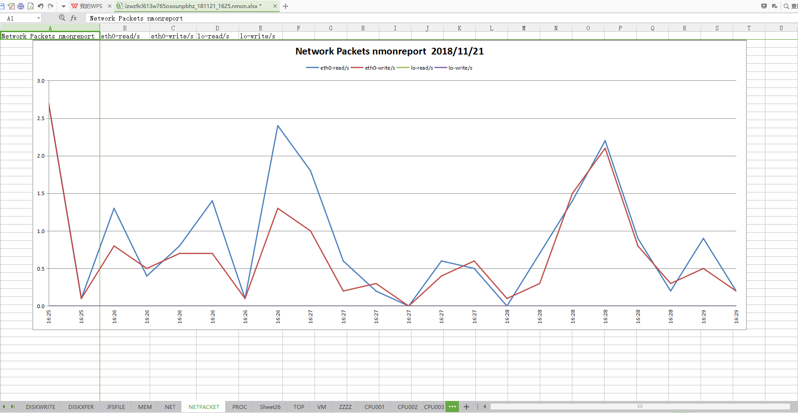
Task: Switch to the CPU001 sheet
Action: [374, 407]
